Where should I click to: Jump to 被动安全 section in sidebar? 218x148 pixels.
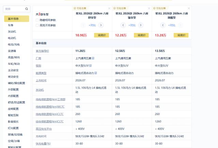click(x=13, y=77)
